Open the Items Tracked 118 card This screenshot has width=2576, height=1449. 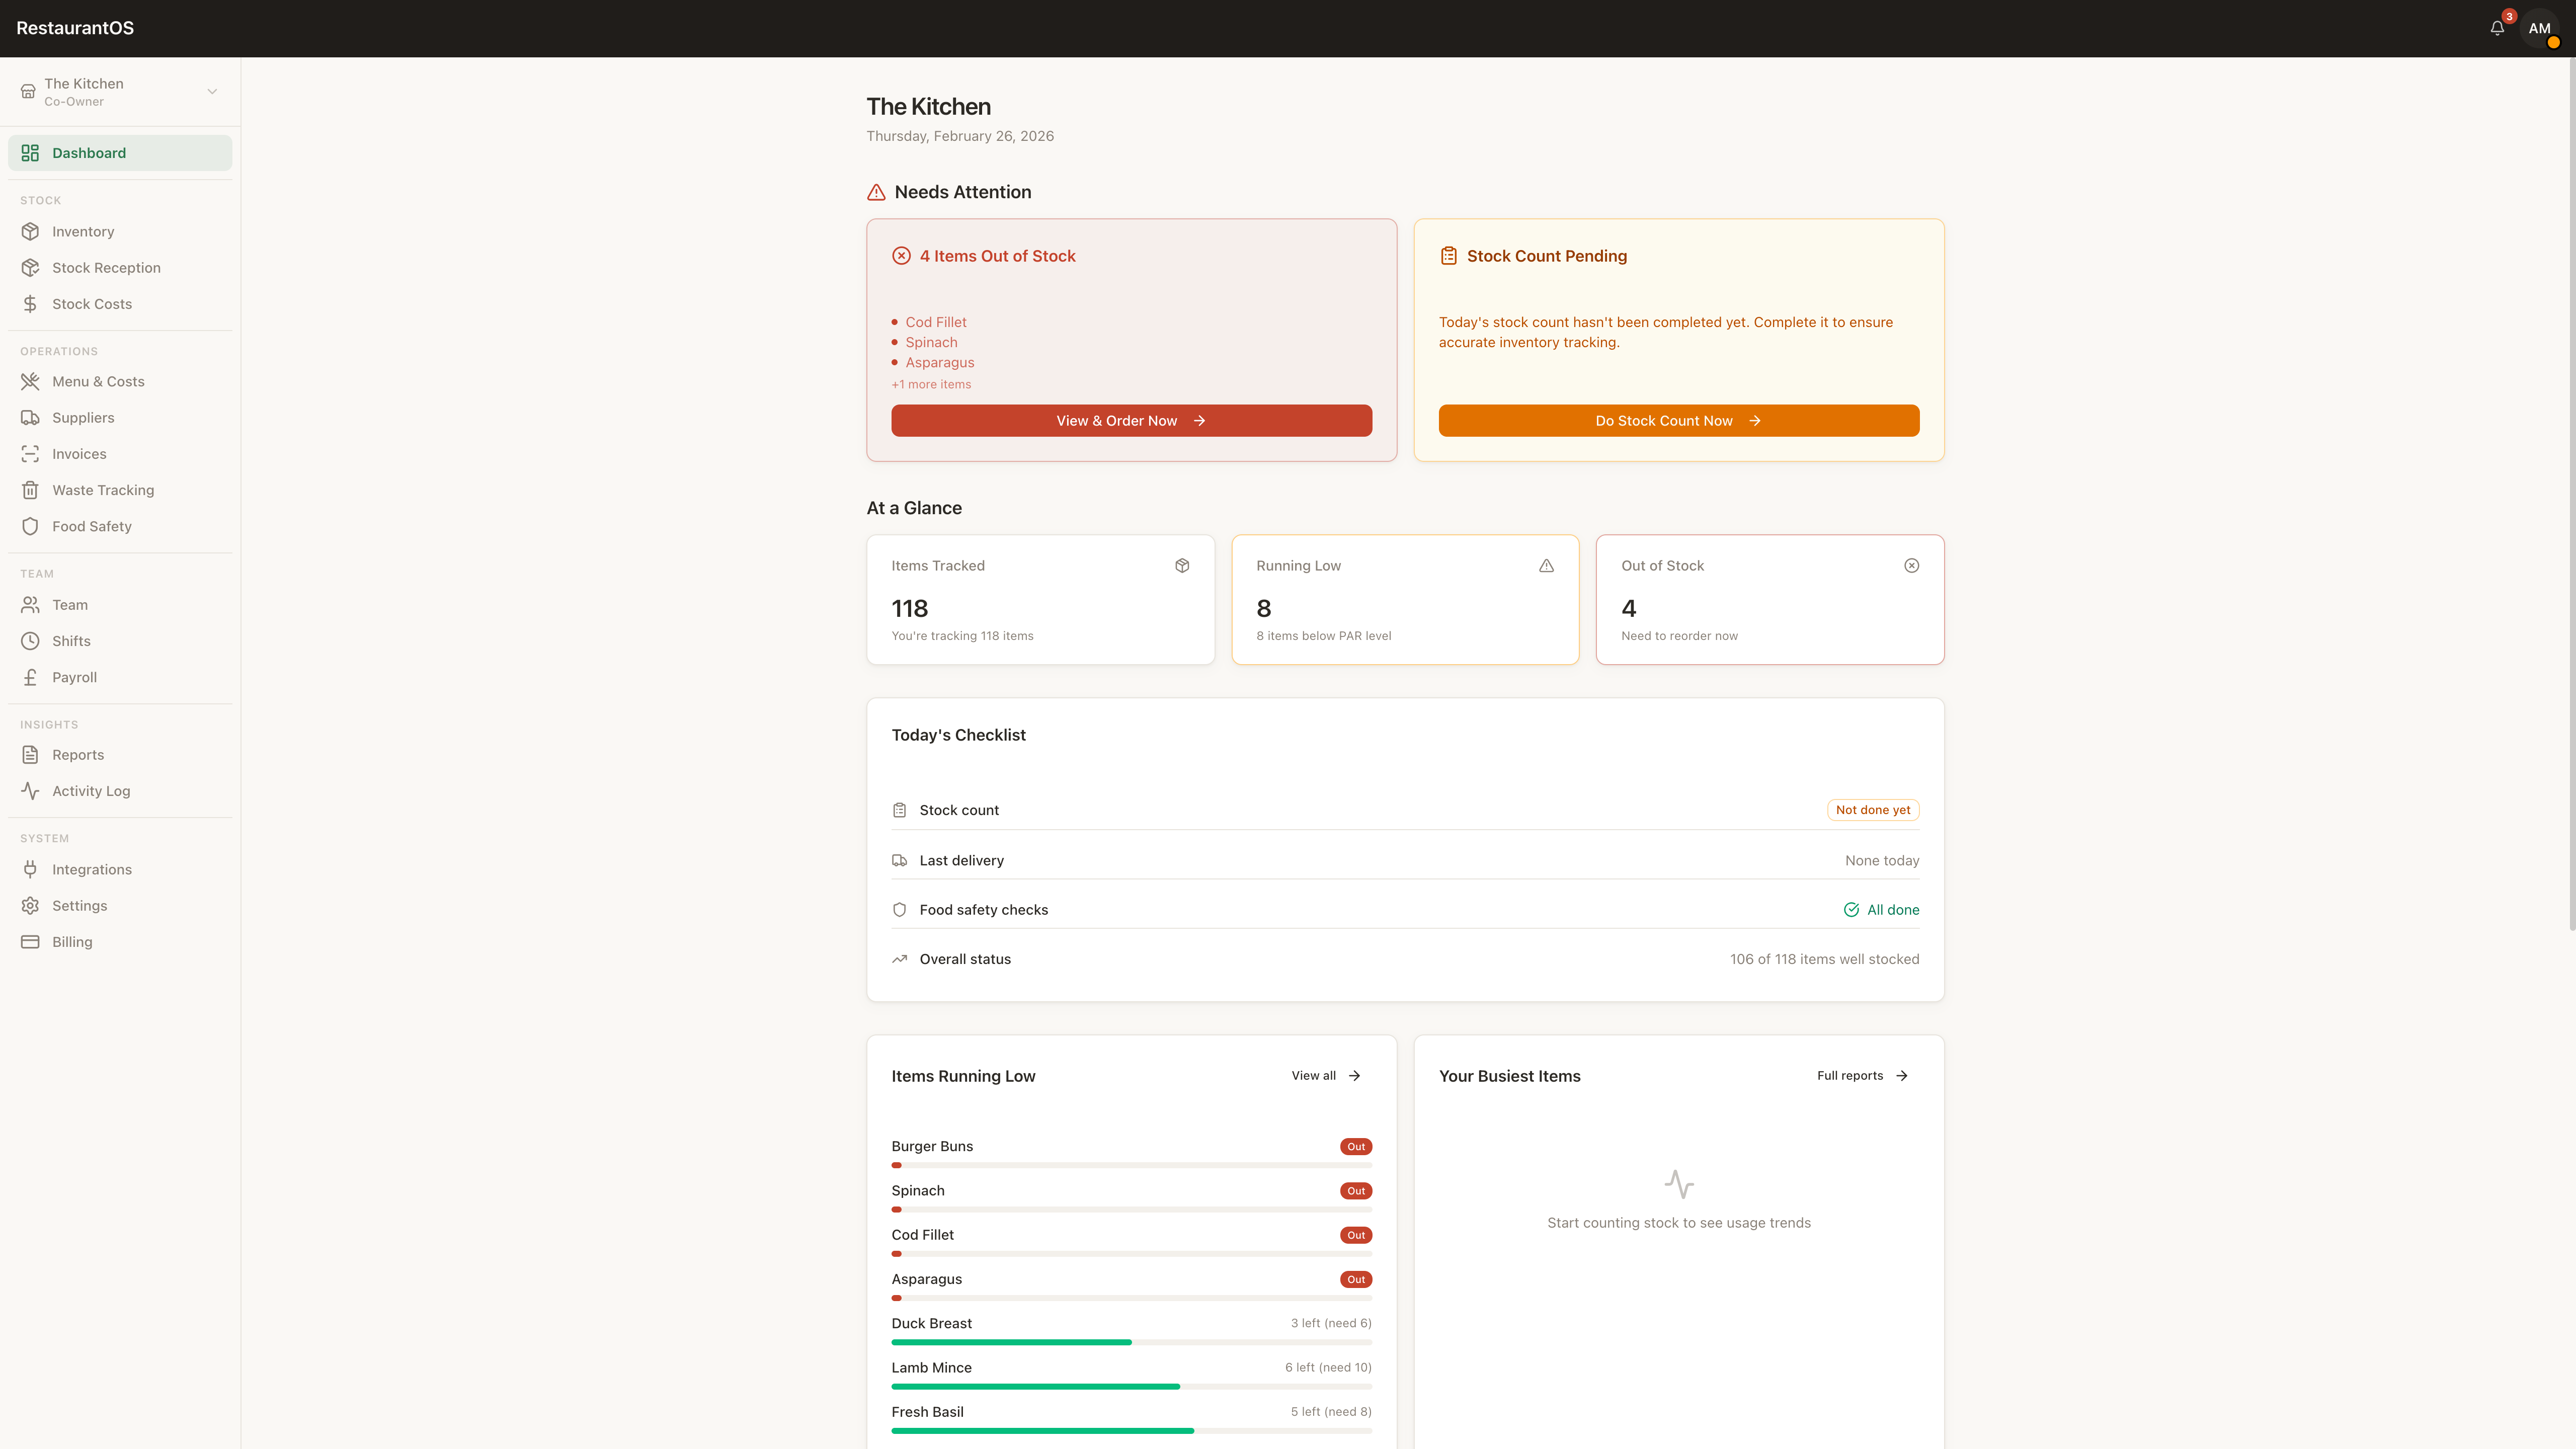1040,600
